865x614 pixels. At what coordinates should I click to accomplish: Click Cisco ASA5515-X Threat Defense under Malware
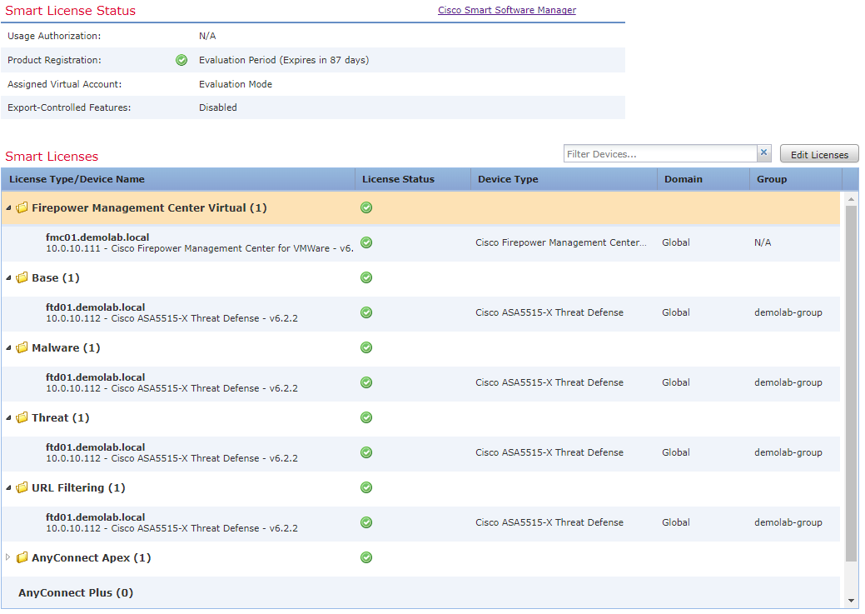click(549, 382)
